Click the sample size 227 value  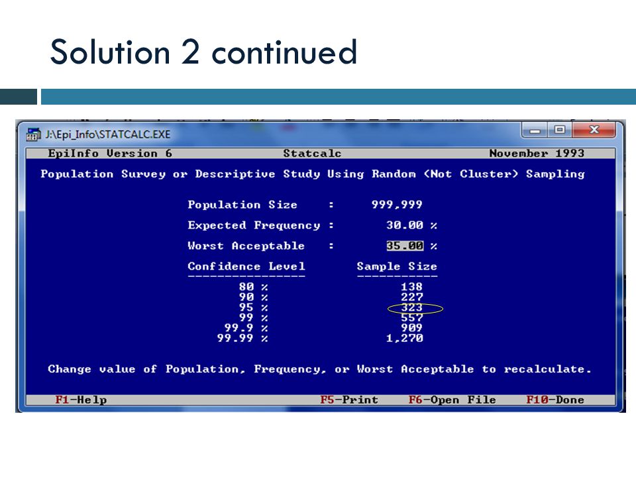tap(411, 297)
